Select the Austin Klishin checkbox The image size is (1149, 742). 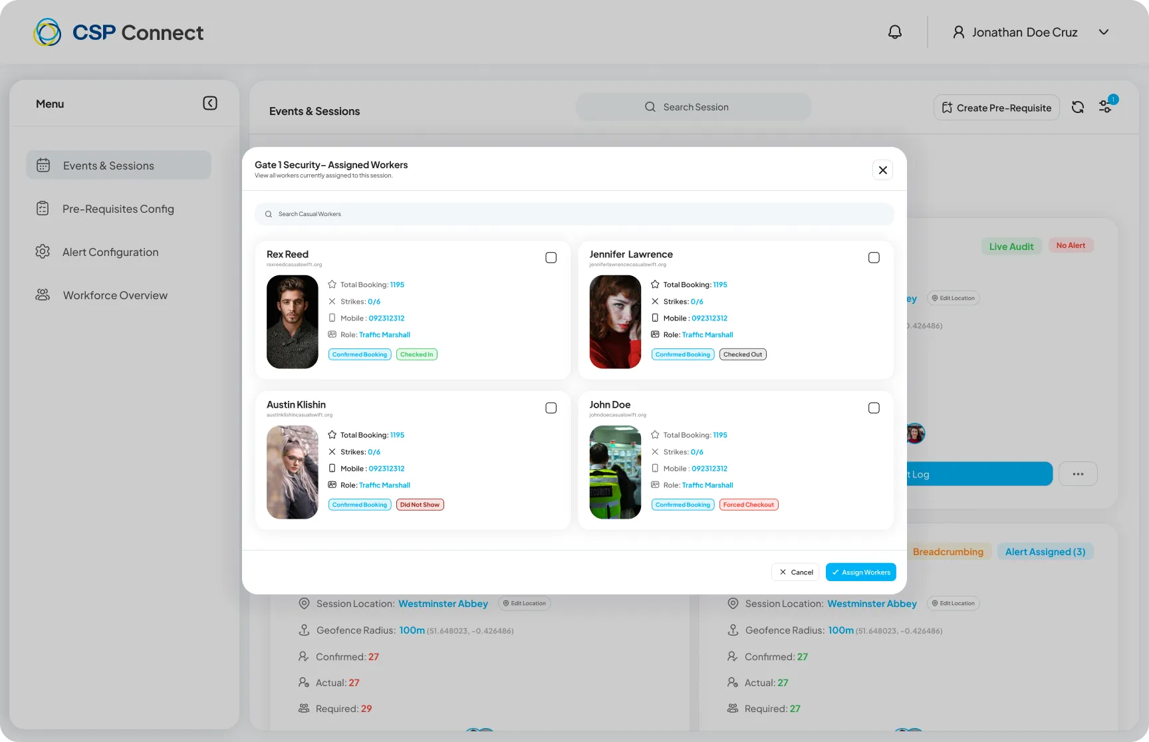[x=551, y=408]
